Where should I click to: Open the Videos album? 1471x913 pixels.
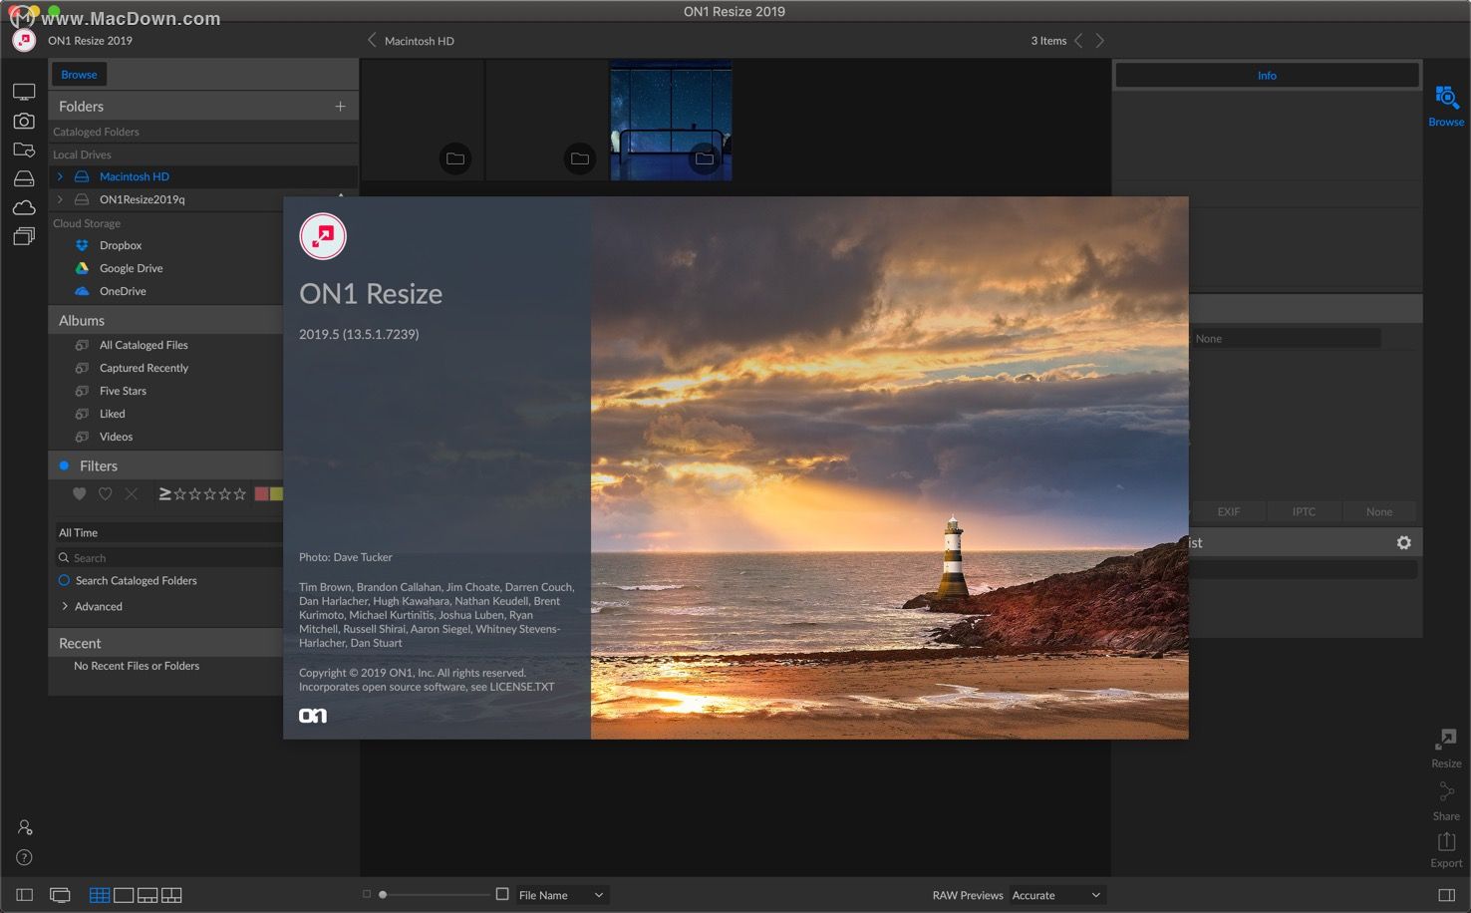(x=116, y=437)
